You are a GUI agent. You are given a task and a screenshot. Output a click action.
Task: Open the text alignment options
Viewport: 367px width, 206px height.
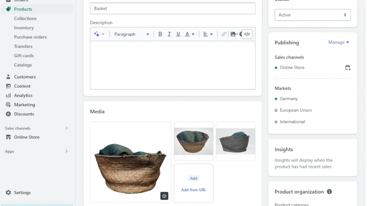click(208, 34)
